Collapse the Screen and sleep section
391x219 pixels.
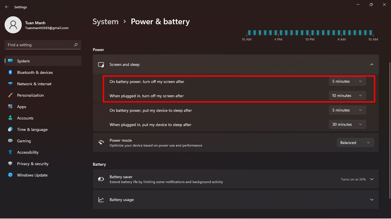click(x=372, y=64)
